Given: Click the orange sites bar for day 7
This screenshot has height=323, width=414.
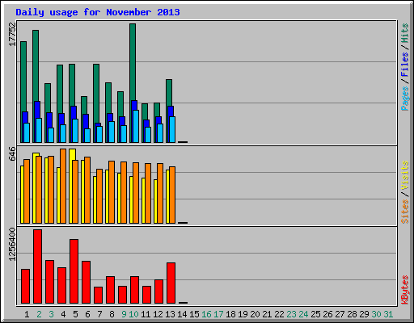Looking at the screenshot, I should (x=99, y=196).
